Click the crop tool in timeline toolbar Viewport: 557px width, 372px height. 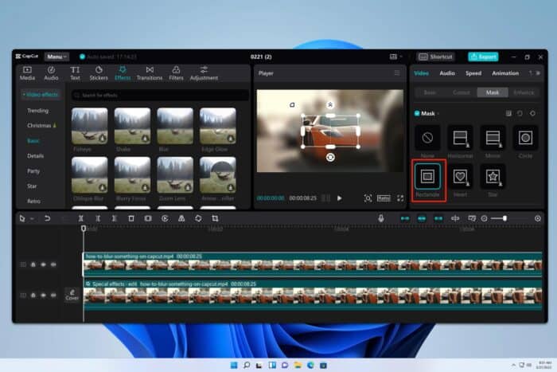point(215,218)
